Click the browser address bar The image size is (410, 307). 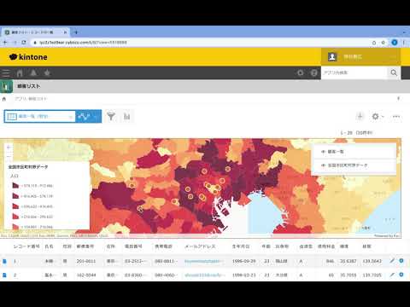199,43
